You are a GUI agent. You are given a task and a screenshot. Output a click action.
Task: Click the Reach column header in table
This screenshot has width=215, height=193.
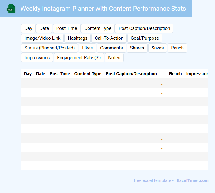[175, 74]
